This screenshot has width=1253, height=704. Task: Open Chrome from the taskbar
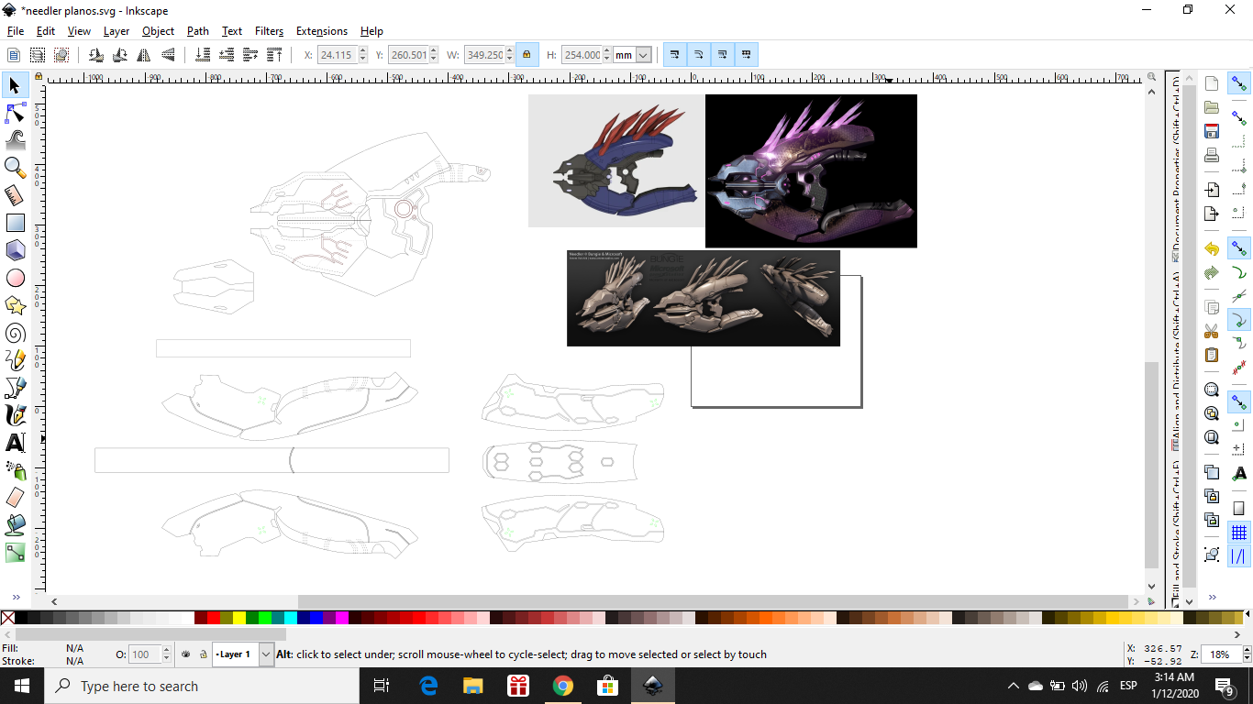563,686
